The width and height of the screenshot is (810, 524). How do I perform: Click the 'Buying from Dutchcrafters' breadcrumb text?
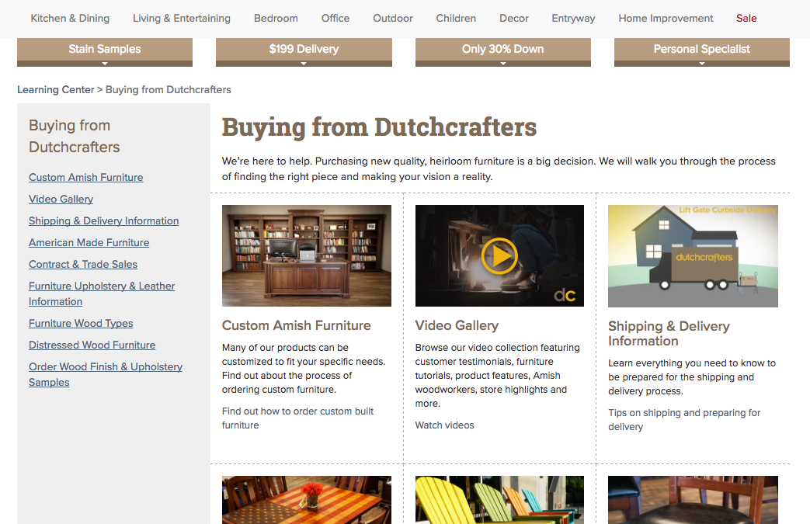coord(169,89)
